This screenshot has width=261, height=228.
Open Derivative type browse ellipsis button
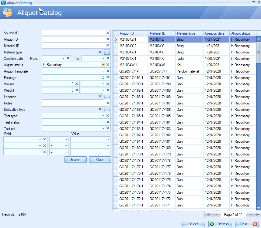pyautogui.click(x=107, y=109)
